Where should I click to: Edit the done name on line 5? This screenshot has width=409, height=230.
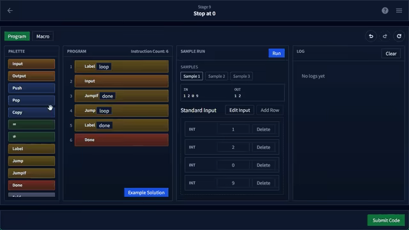104,125
